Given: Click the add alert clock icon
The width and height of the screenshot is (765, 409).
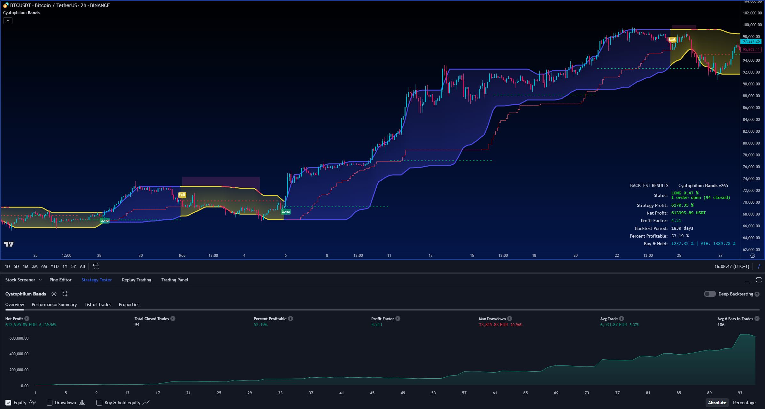Looking at the screenshot, I should 65,294.
